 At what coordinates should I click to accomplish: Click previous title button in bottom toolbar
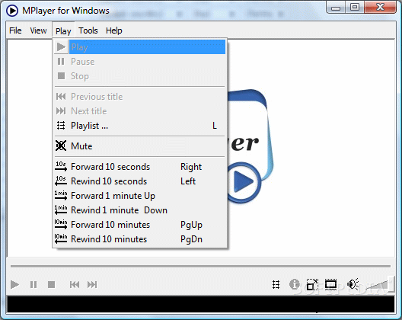[75, 285]
